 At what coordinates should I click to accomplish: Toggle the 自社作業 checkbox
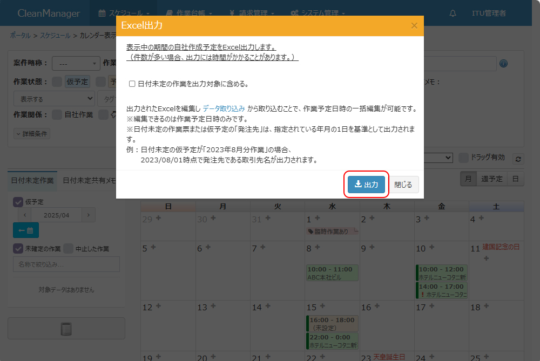click(57, 114)
